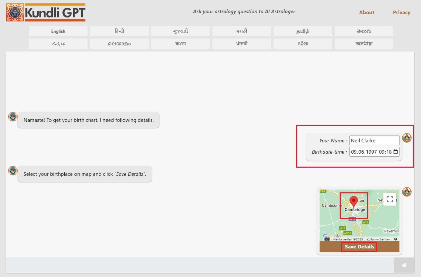Open the Privacy page

[401, 12]
